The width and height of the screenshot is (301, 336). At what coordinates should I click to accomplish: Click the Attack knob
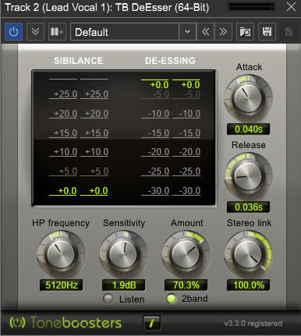248,98
